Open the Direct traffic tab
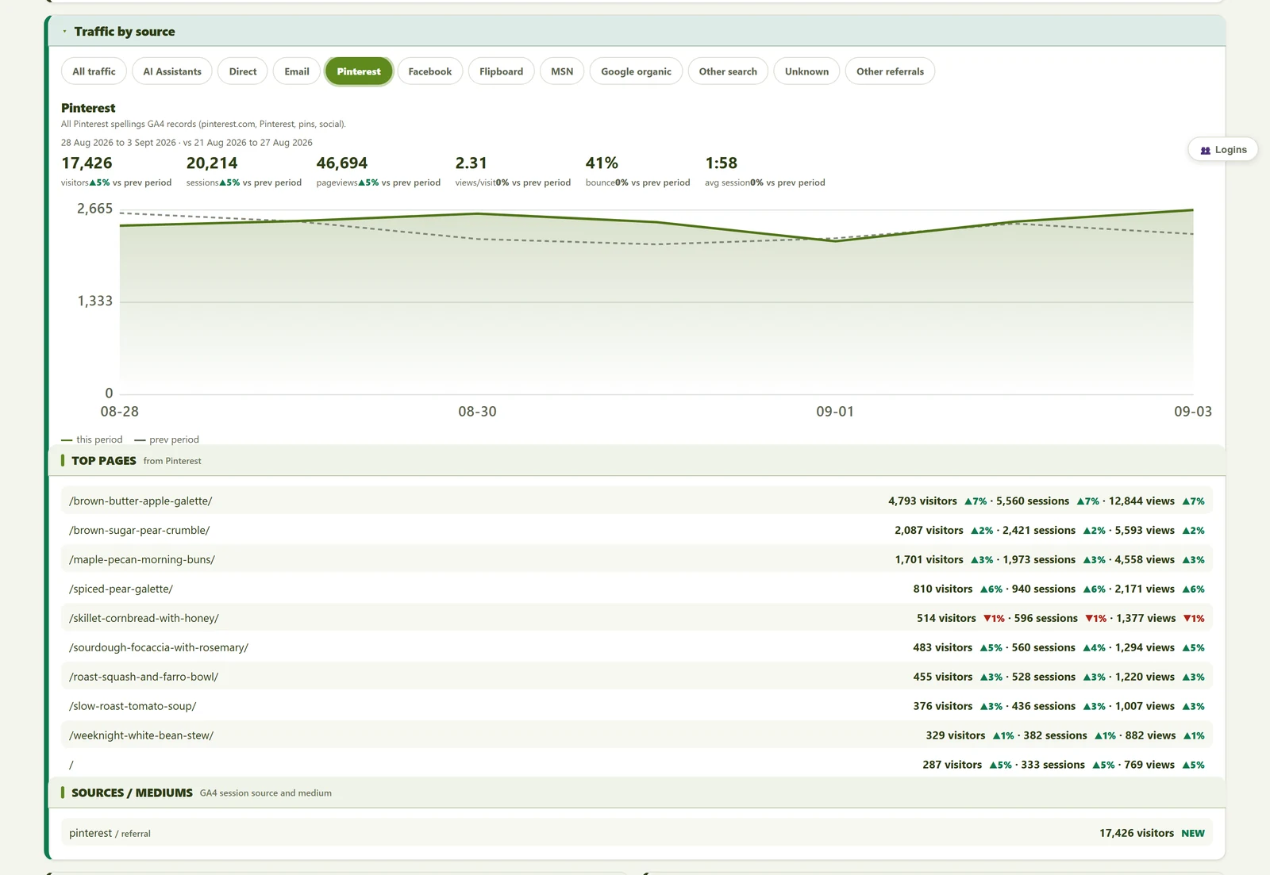This screenshot has height=875, width=1270. [x=243, y=71]
